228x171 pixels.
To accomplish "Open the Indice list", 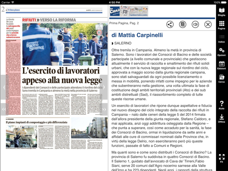I will tap(221, 39).
